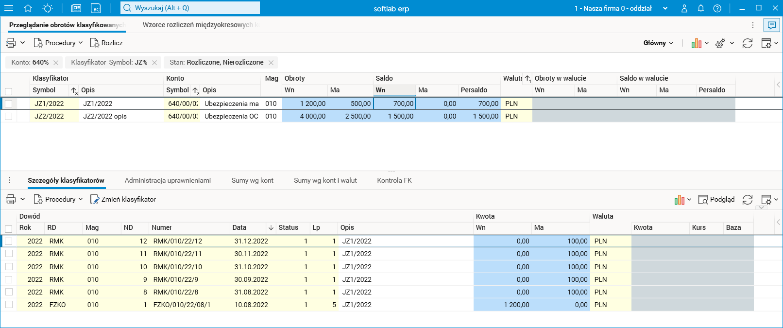Click the notifications bell icon

tap(700, 8)
